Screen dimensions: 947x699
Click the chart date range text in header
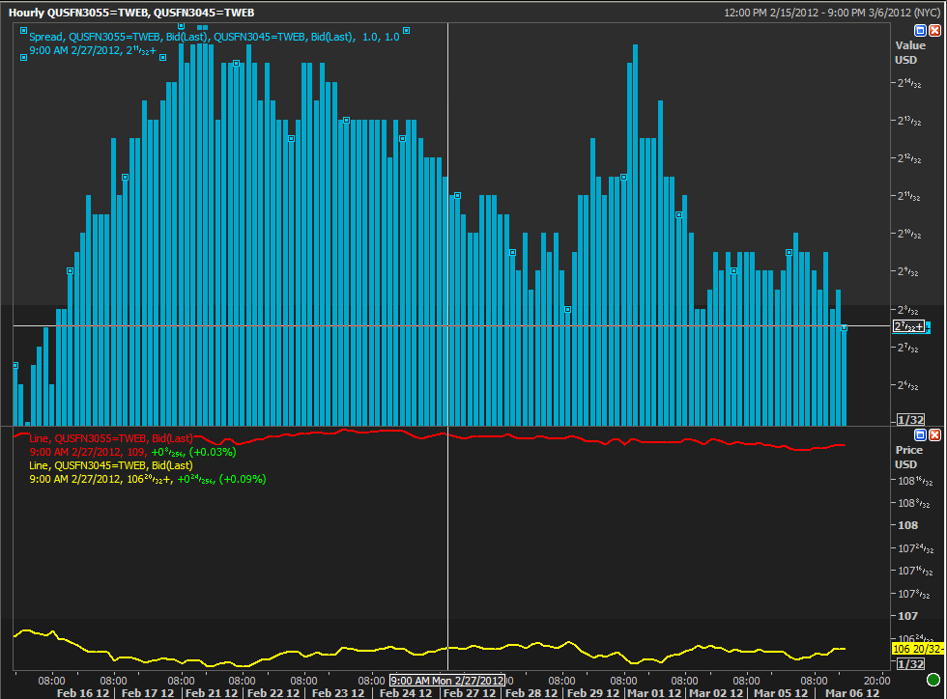point(831,13)
